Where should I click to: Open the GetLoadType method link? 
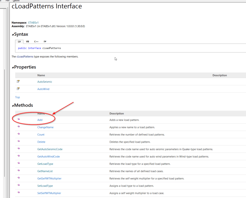tap(45, 164)
